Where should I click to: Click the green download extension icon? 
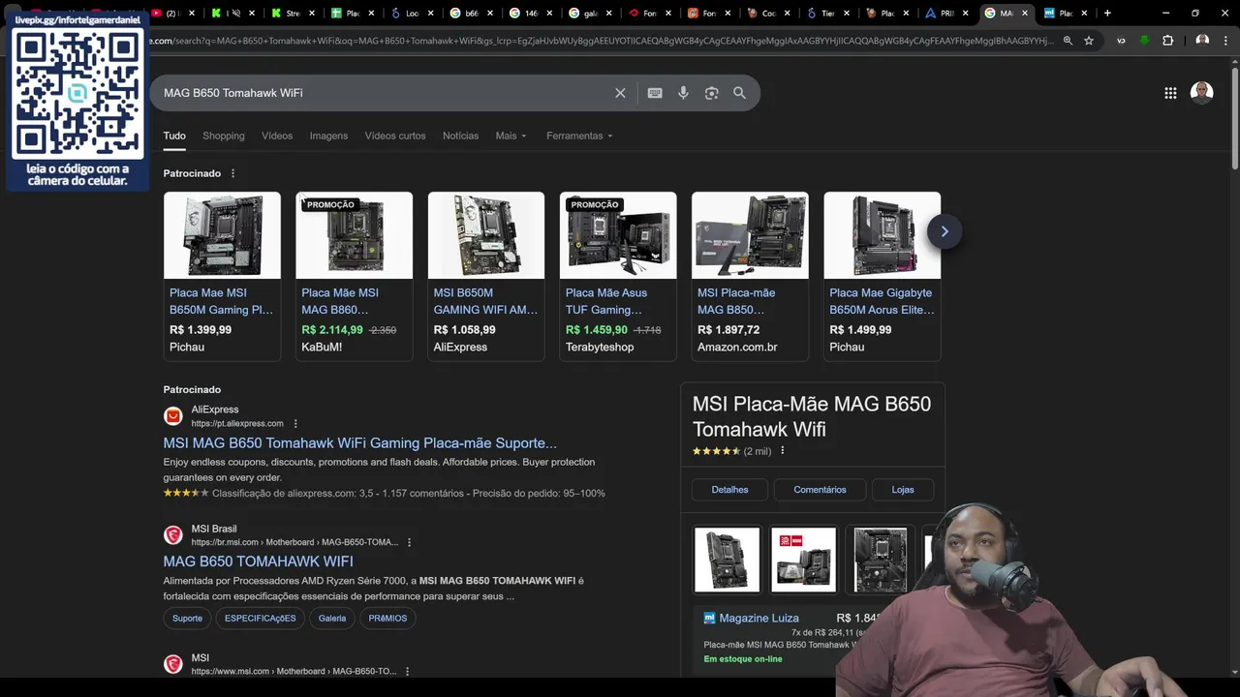(x=1144, y=41)
